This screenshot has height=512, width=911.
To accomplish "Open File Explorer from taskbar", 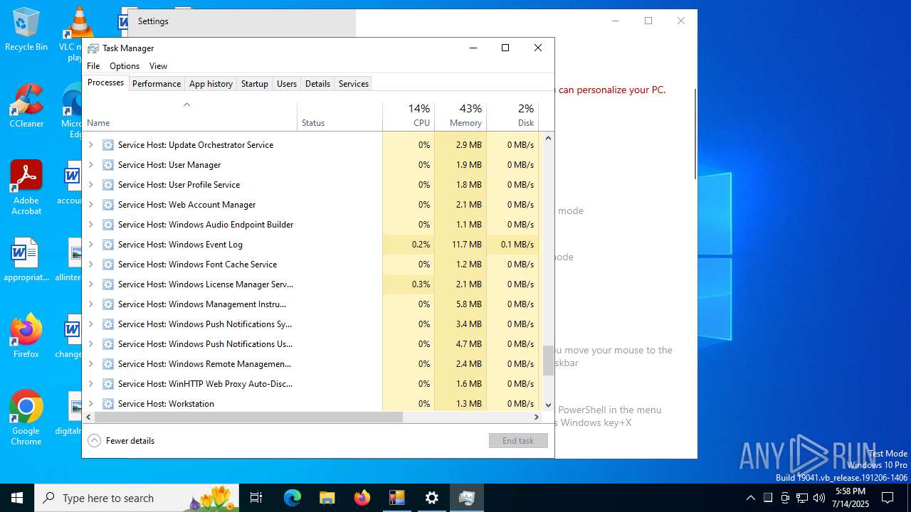I will pos(327,498).
